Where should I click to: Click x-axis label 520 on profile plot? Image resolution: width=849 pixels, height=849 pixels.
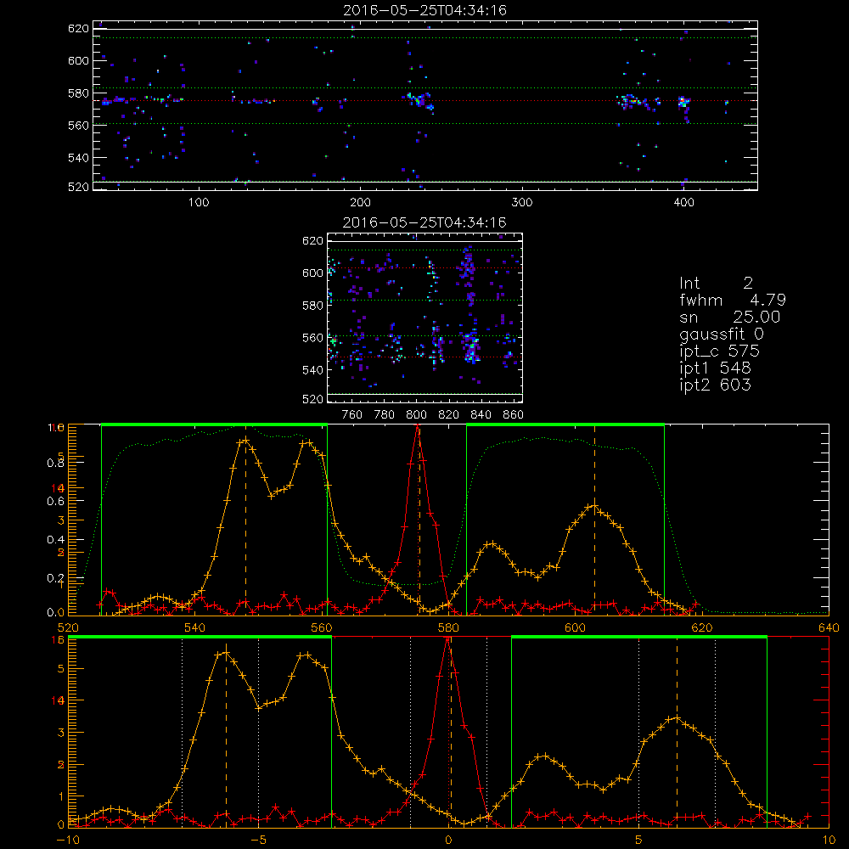68,628
